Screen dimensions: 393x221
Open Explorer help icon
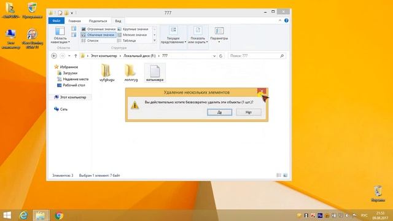pyautogui.click(x=286, y=20)
